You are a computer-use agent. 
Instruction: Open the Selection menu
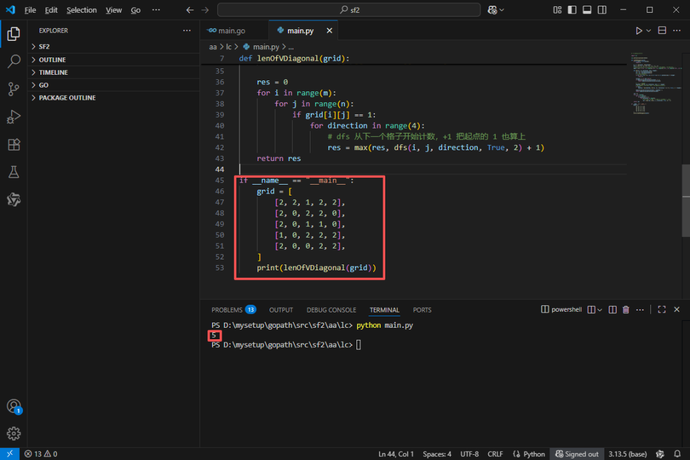[82, 10]
